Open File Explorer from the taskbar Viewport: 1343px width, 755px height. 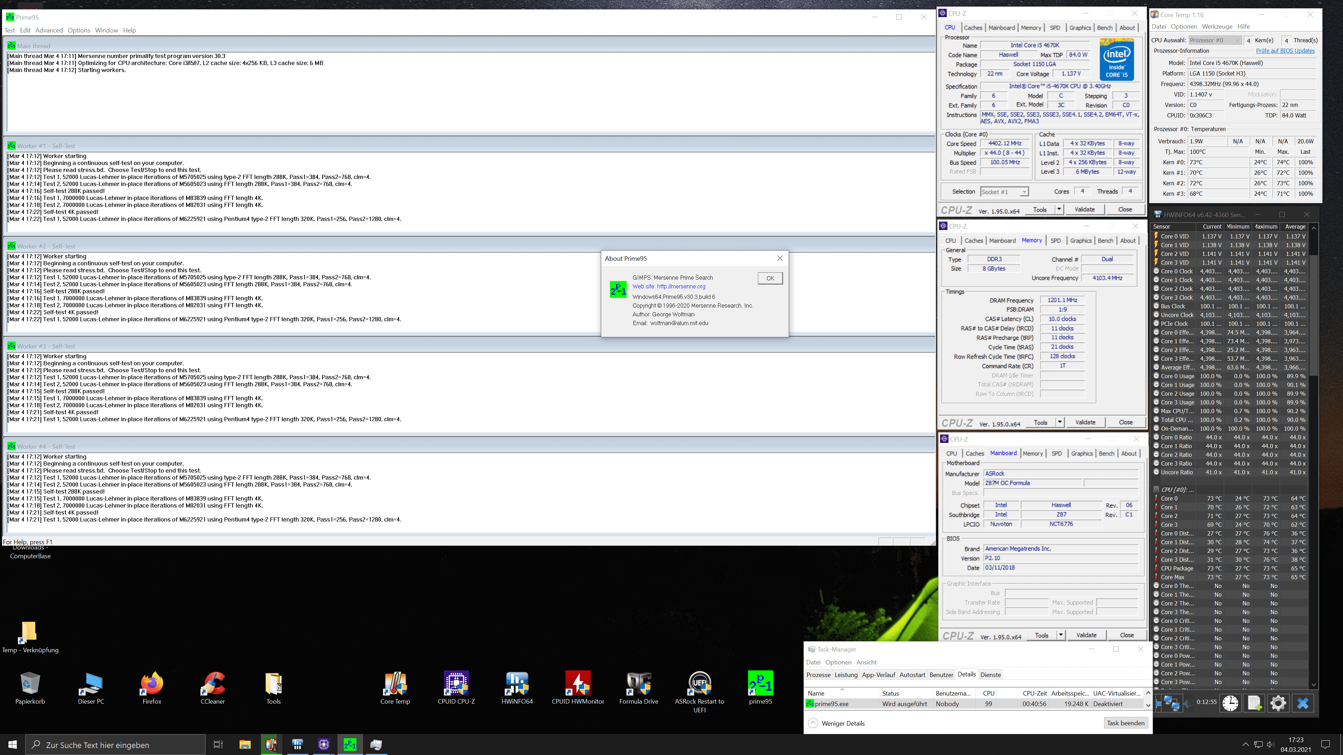(245, 745)
